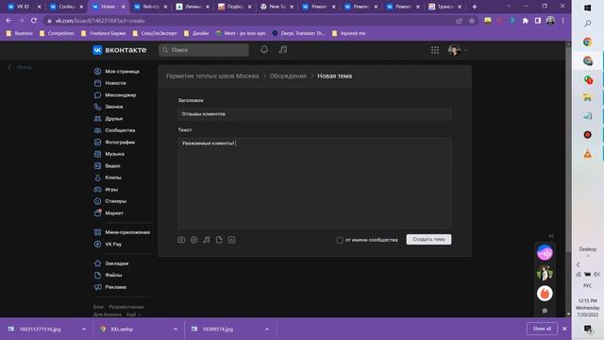The width and height of the screenshot is (604, 340).
Task: Open Друзья list
Action: point(109,119)
